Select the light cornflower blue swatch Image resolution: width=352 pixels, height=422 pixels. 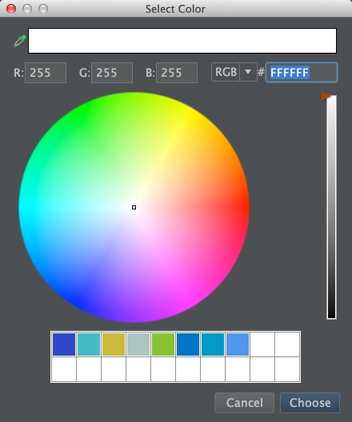(x=238, y=344)
